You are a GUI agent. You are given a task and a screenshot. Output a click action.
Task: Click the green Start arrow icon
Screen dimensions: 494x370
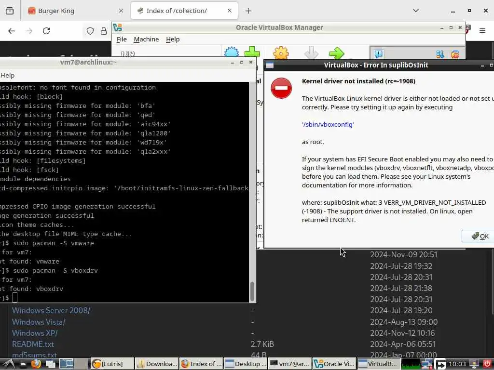point(337,53)
